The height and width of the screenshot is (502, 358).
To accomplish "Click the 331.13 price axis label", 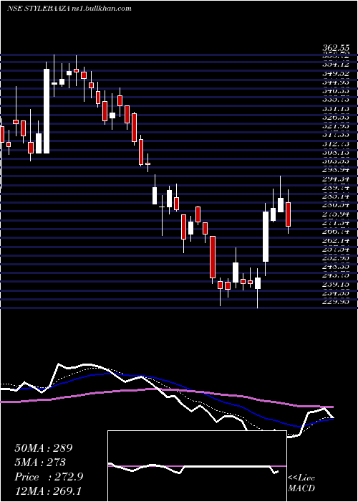I will click(x=335, y=109).
